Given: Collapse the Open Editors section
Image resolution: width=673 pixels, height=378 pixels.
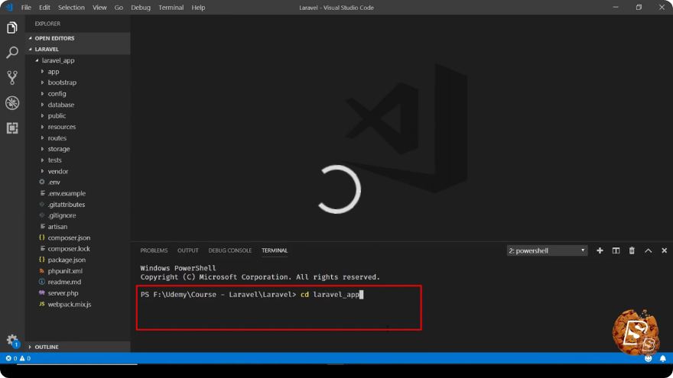Looking at the screenshot, I should (77, 38).
